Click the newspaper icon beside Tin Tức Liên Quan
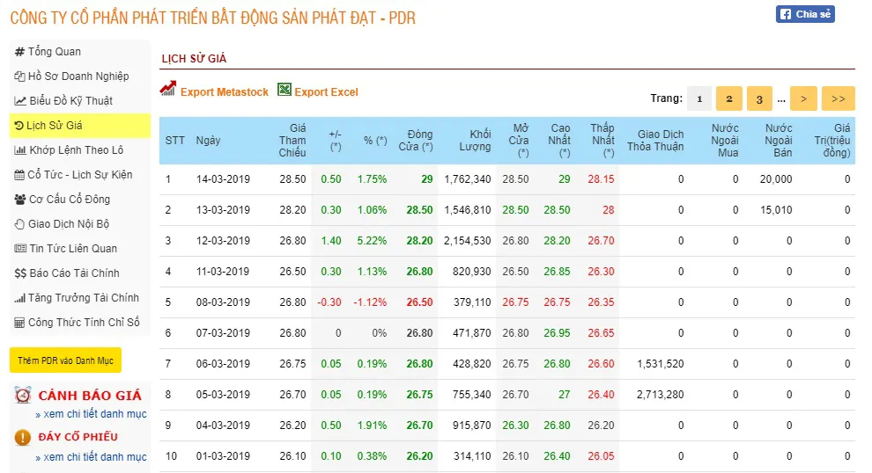872x473 pixels. pyautogui.click(x=20, y=249)
